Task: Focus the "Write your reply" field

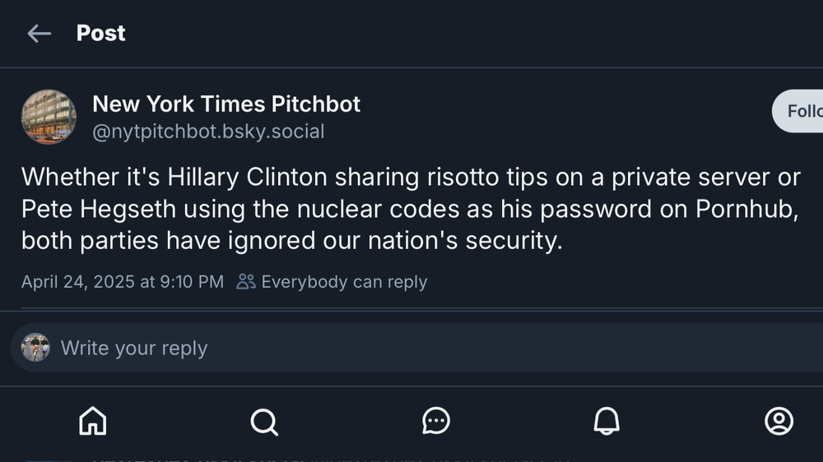Action: pos(411,348)
